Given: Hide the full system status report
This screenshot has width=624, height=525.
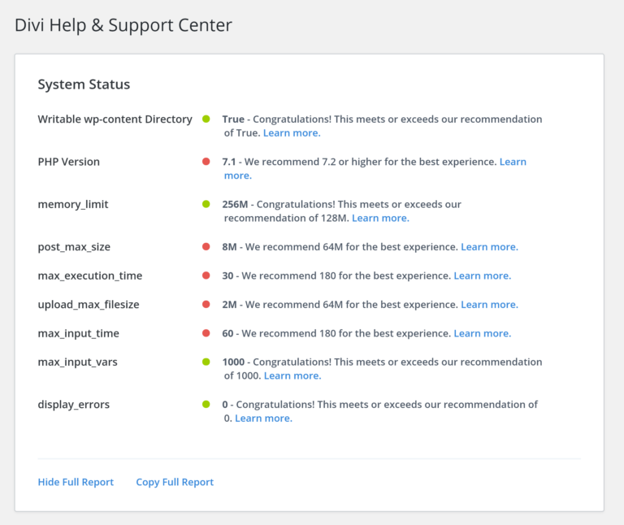Looking at the screenshot, I should tap(76, 482).
